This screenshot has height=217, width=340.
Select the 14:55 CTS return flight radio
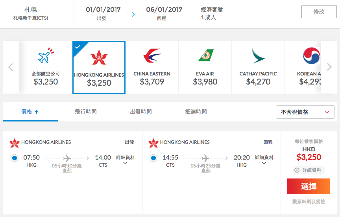click(x=153, y=158)
